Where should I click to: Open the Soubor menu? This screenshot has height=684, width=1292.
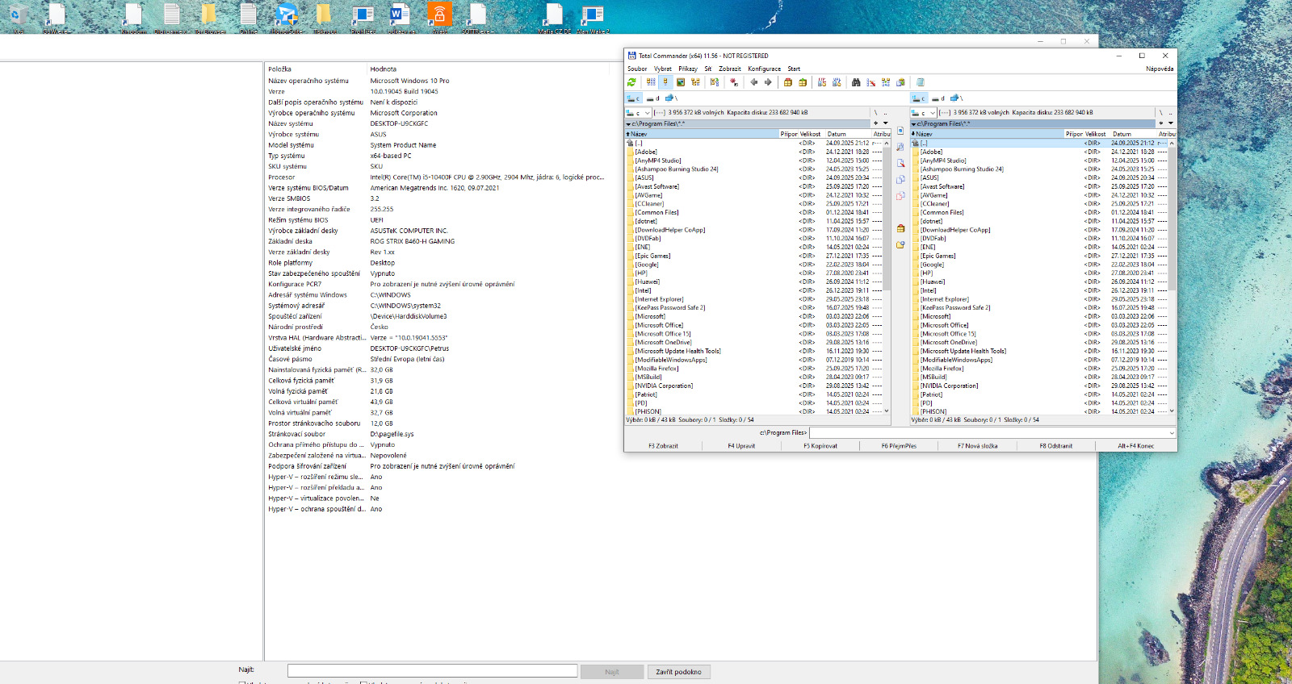pyautogui.click(x=637, y=69)
